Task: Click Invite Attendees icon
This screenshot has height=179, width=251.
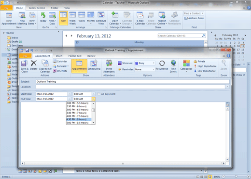Action: 109,66
